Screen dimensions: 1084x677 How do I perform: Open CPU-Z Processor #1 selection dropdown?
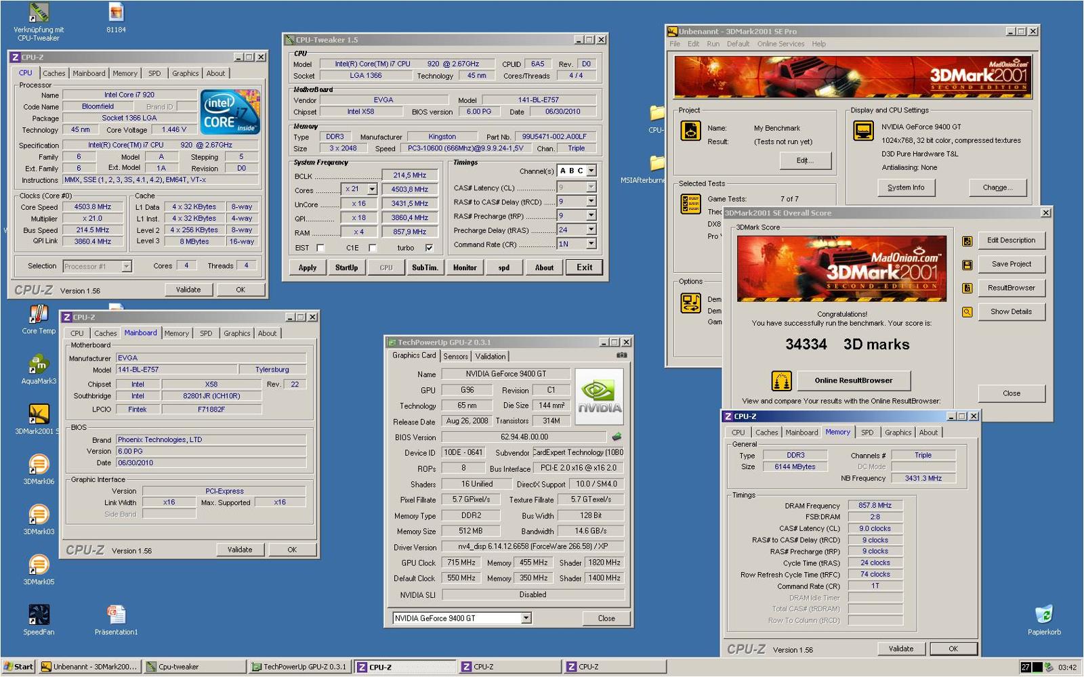(x=127, y=267)
